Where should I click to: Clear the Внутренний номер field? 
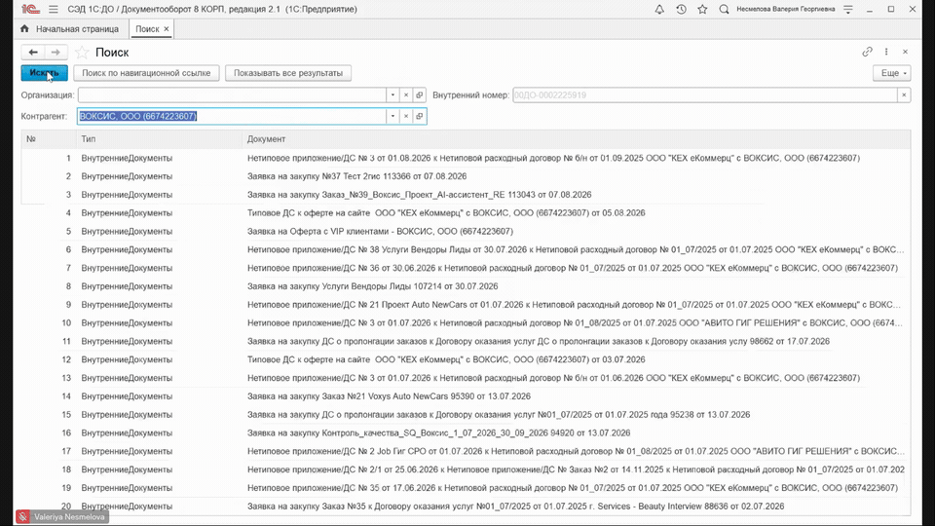coord(904,94)
